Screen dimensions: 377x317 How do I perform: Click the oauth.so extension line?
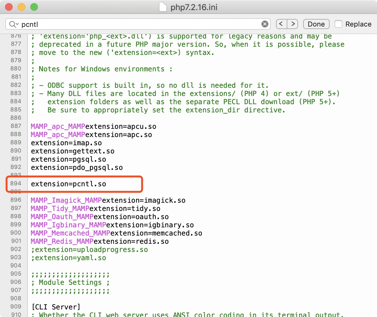tap(100, 217)
